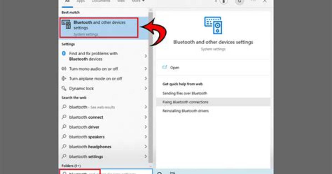Click large Bluetooth devices icon in preview
332x174 pixels.
pyautogui.click(x=213, y=25)
